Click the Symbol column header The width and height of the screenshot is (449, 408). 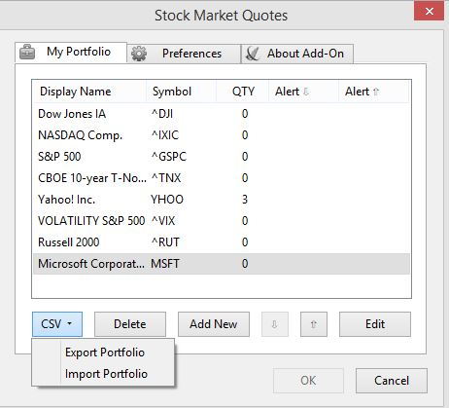point(181,92)
